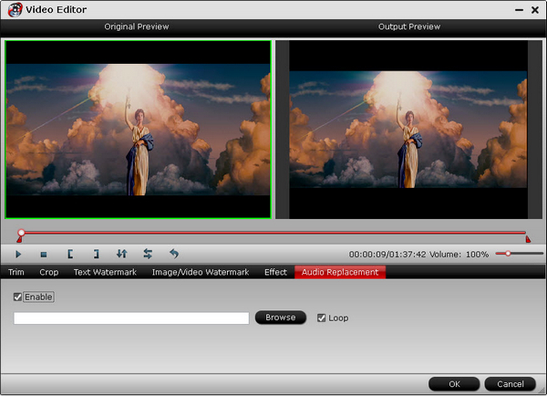Click the Video Editor app logo icon
This screenshot has width=547, height=396.
[15, 10]
